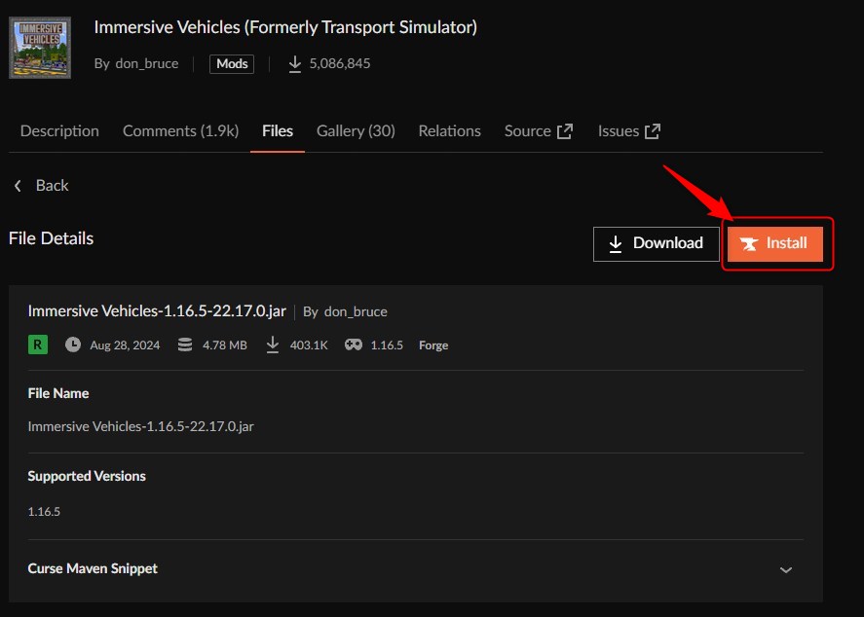Open author don_bruce profile under project title
Image resolution: width=864 pixels, height=617 pixels.
(x=146, y=63)
